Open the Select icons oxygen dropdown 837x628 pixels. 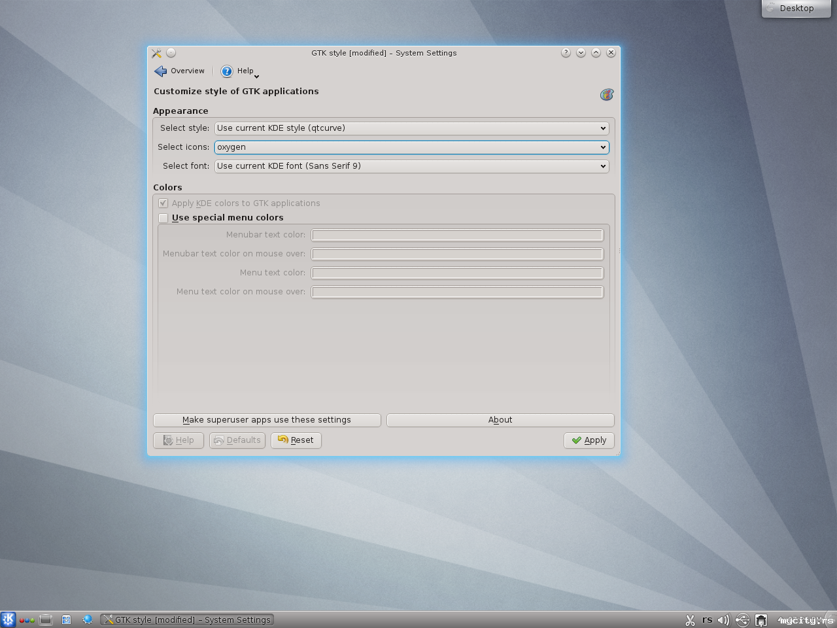click(x=411, y=147)
